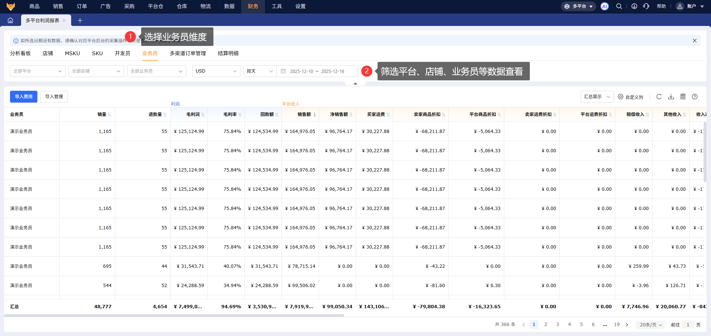This screenshot has height=336, width=711.
Task: Click the question mark help icon above table
Action: point(695,97)
